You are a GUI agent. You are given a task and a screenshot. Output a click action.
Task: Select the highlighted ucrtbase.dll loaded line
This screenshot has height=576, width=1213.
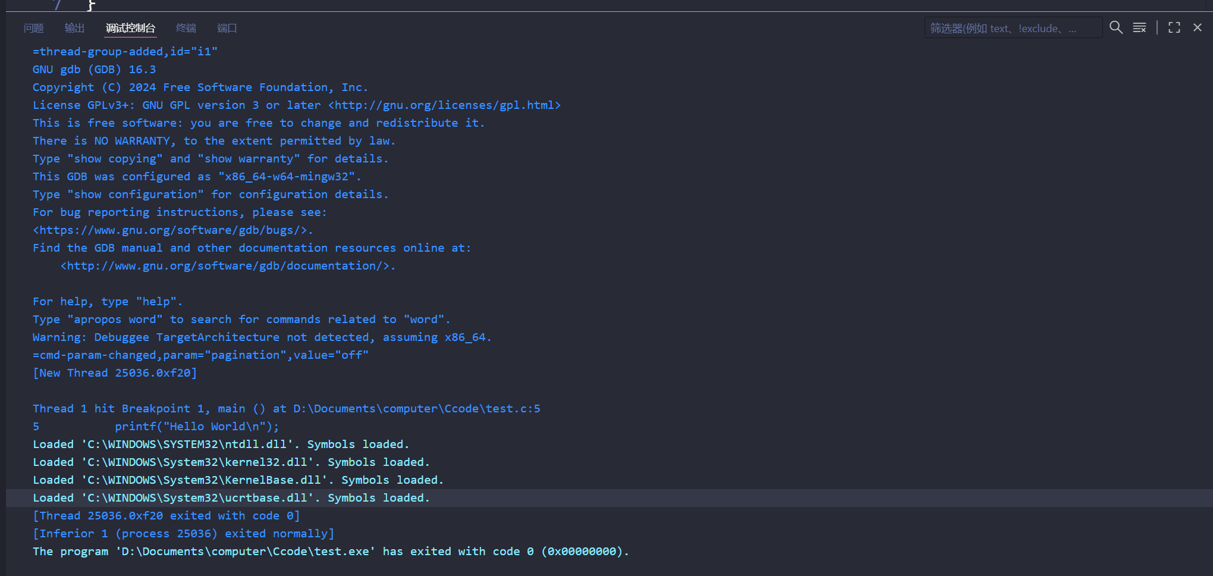pyautogui.click(x=231, y=498)
